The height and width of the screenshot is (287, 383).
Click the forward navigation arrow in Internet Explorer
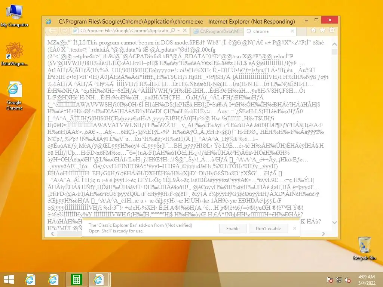[64, 31]
